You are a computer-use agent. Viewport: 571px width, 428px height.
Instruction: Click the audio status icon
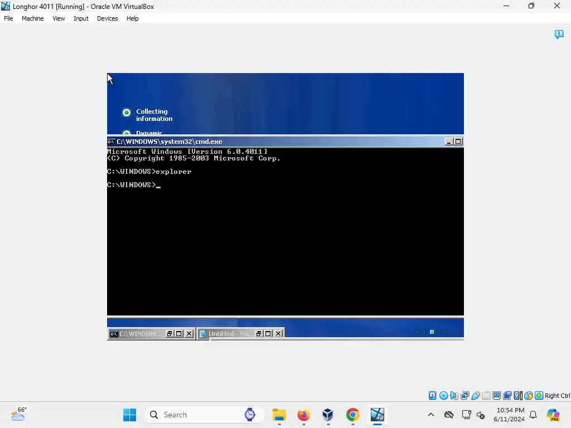[x=454, y=395]
